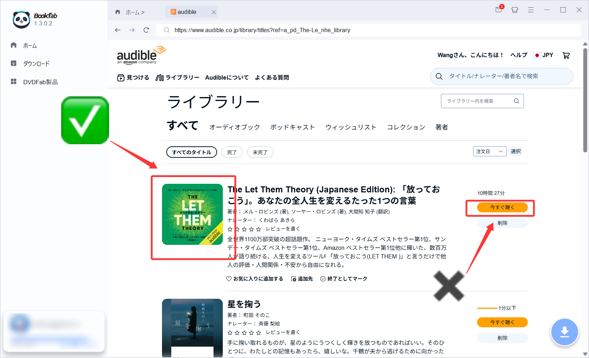
Task: Click the Audible logo
Action: tap(141, 55)
